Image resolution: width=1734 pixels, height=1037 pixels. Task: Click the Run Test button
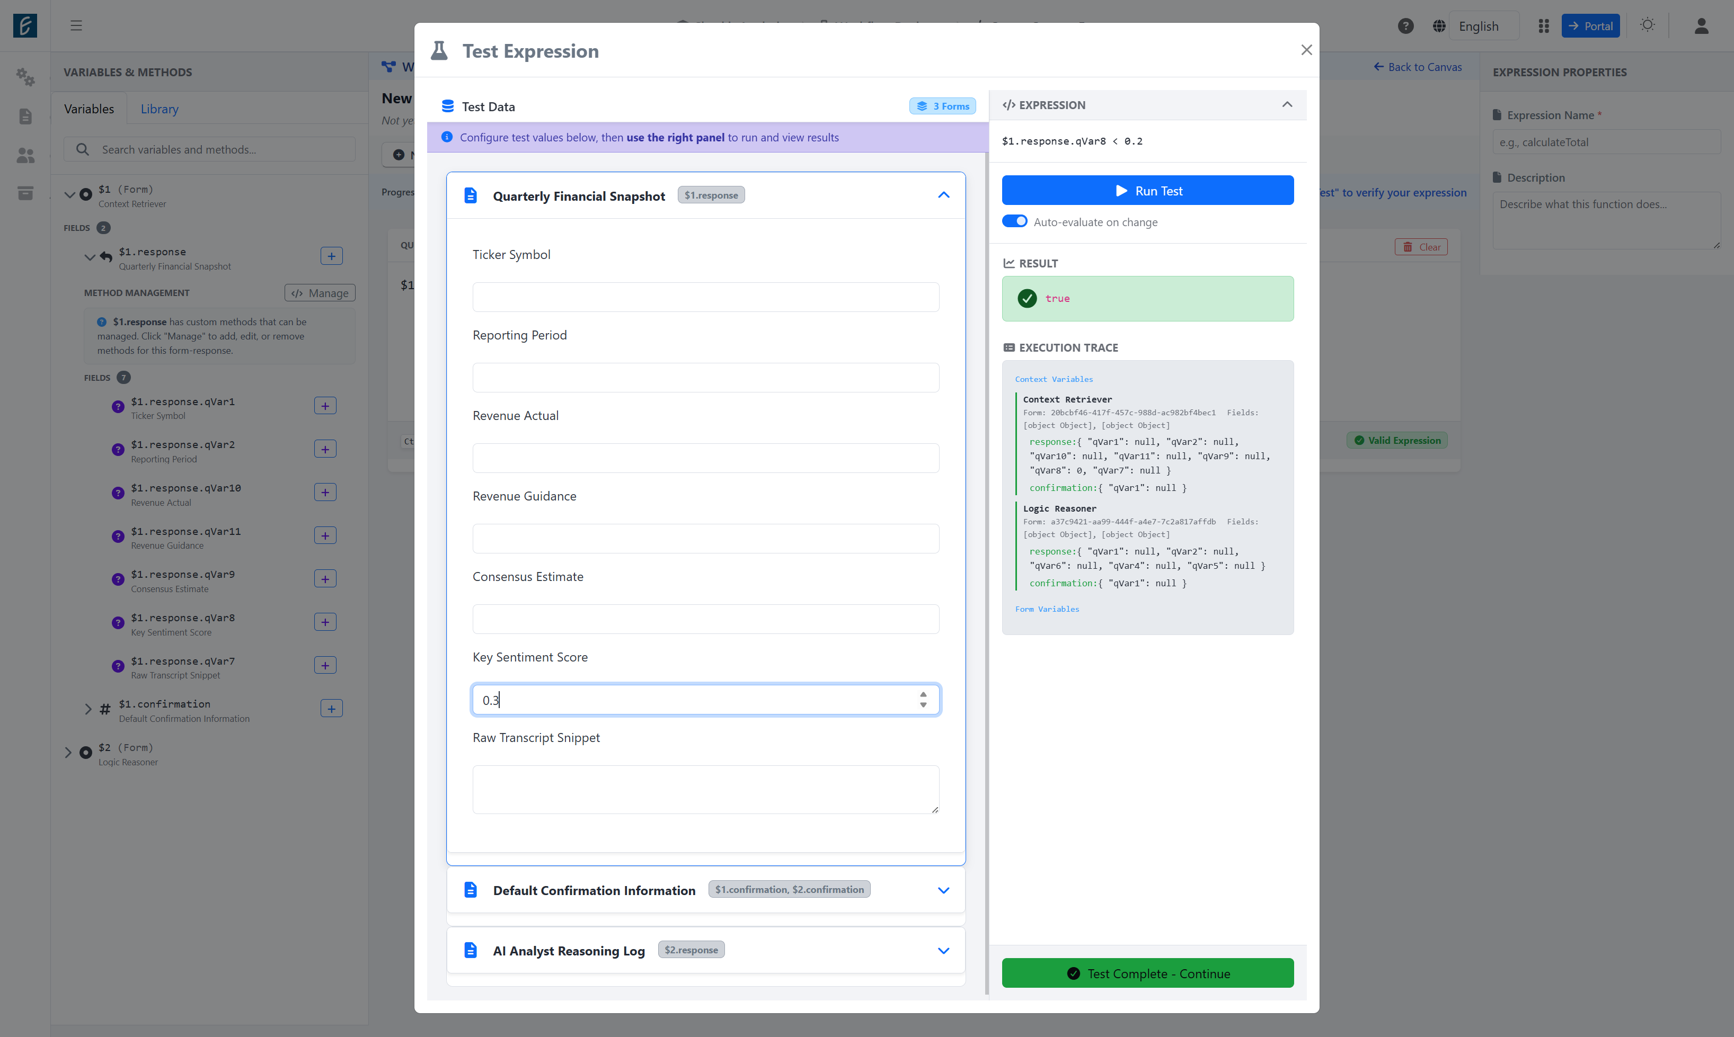[x=1147, y=191]
